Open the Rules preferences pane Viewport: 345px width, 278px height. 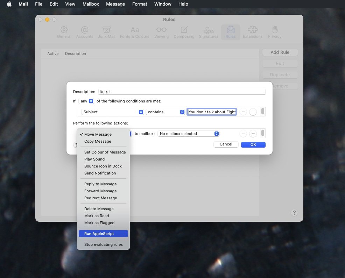tap(231, 32)
